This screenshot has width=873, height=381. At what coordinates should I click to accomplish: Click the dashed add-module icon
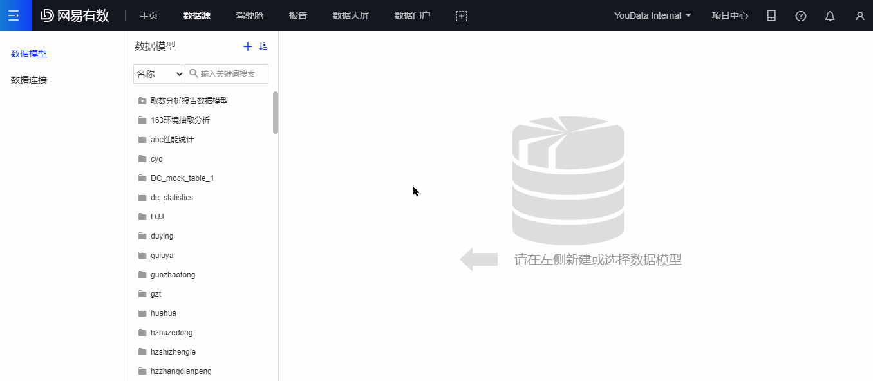462,15
